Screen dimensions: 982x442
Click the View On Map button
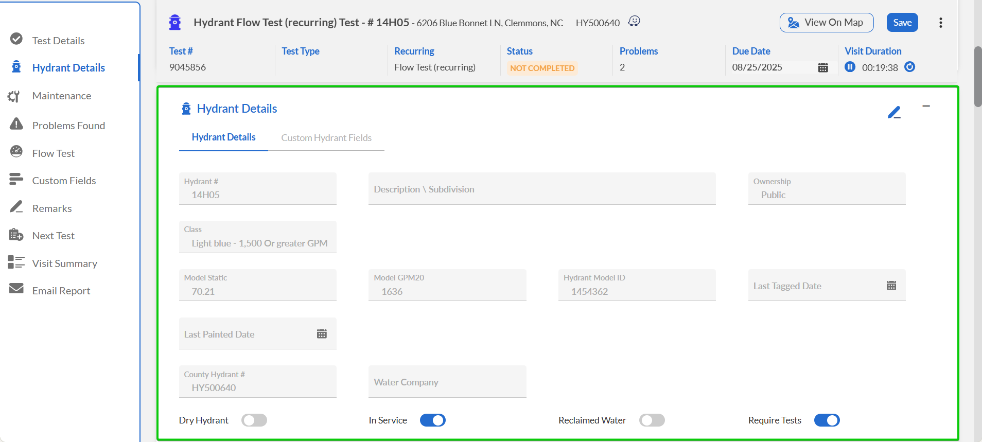click(826, 23)
